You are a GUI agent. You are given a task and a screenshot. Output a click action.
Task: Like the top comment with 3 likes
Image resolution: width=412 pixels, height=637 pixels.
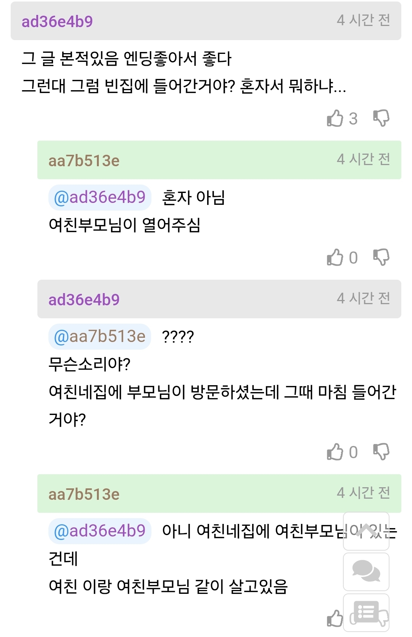(x=335, y=118)
